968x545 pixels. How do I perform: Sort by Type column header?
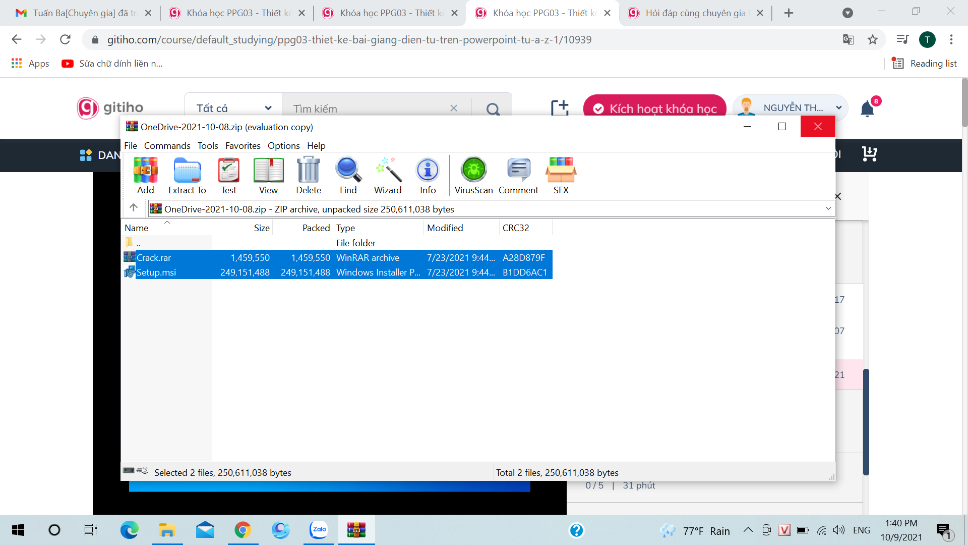click(x=378, y=228)
